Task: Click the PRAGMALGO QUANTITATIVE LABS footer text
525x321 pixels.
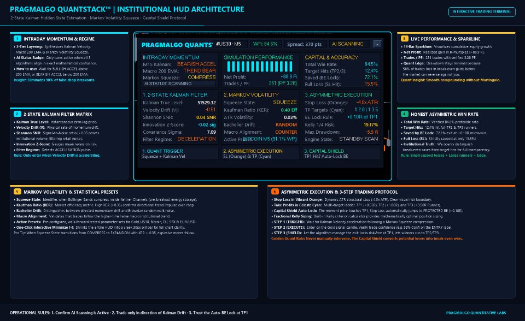Action: coord(476,313)
